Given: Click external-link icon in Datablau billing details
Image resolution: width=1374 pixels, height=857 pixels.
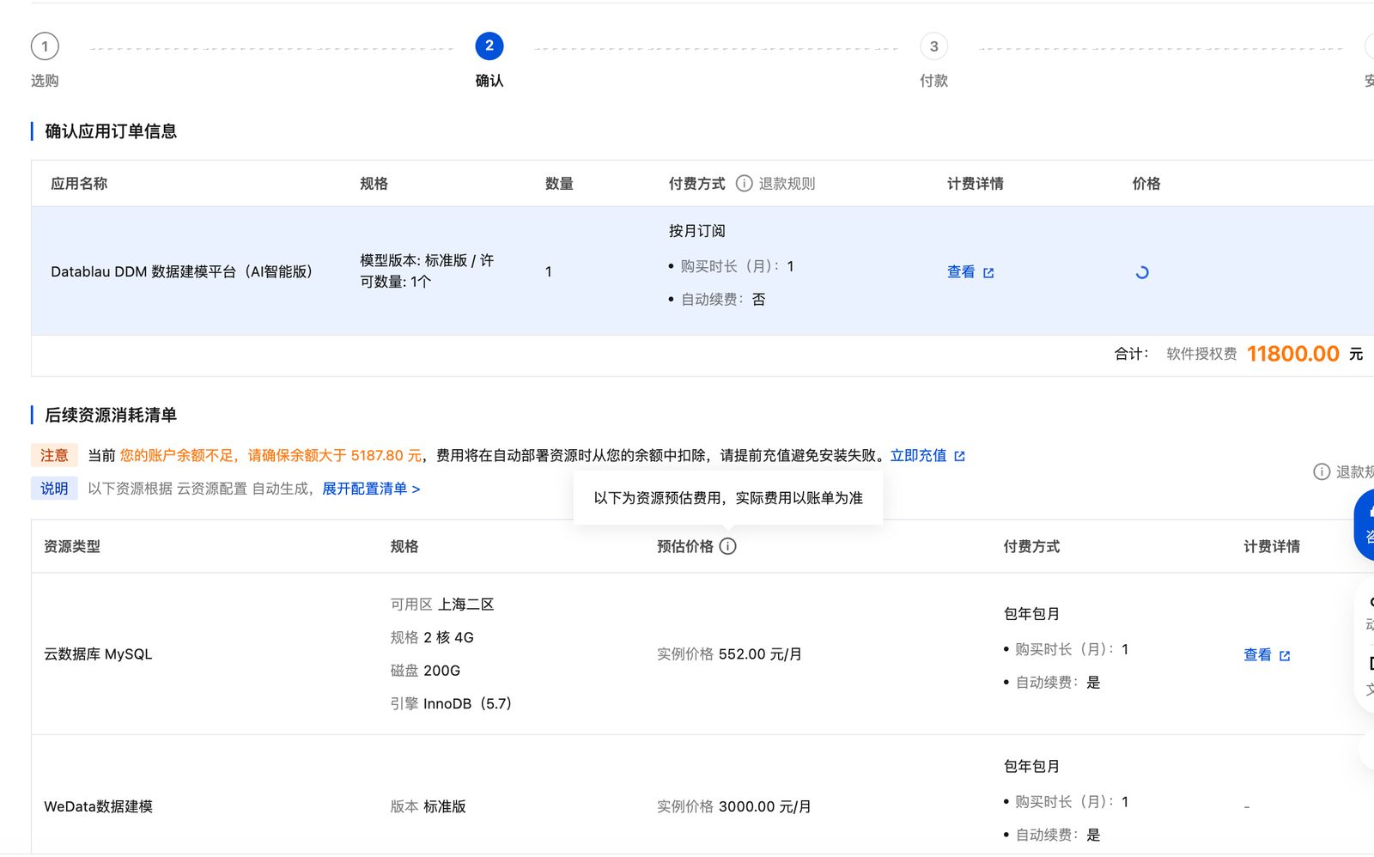Looking at the screenshot, I should (988, 273).
